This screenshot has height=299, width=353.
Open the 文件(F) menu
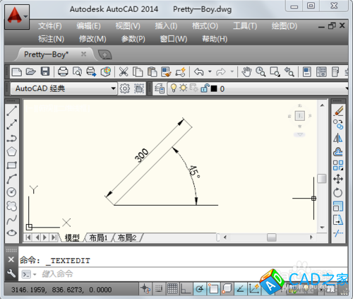pyautogui.click(x=50, y=26)
